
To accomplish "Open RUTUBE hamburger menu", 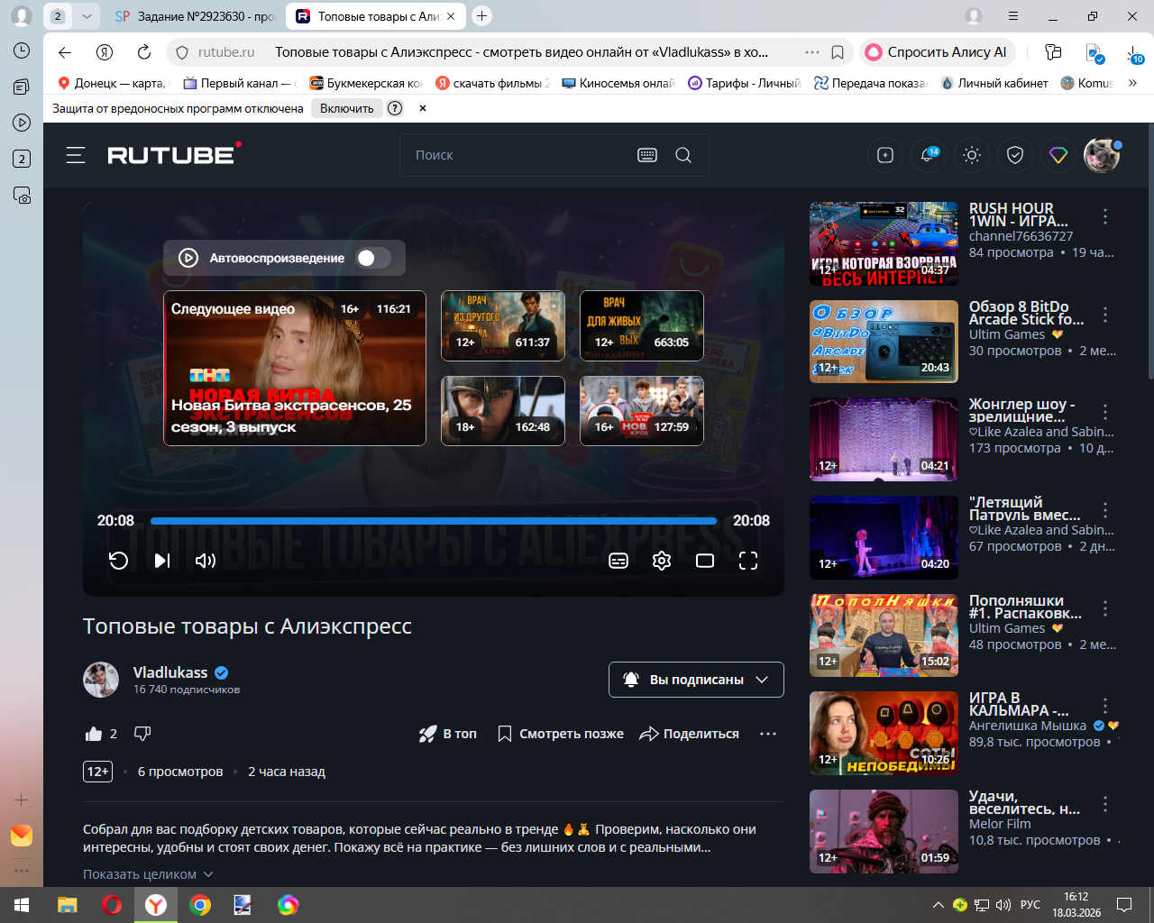I will click(x=76, y=155).
